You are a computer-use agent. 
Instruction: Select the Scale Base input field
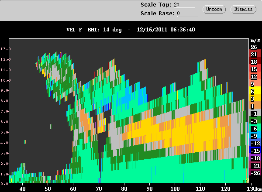pyautogui.click(x=187, y=14)
